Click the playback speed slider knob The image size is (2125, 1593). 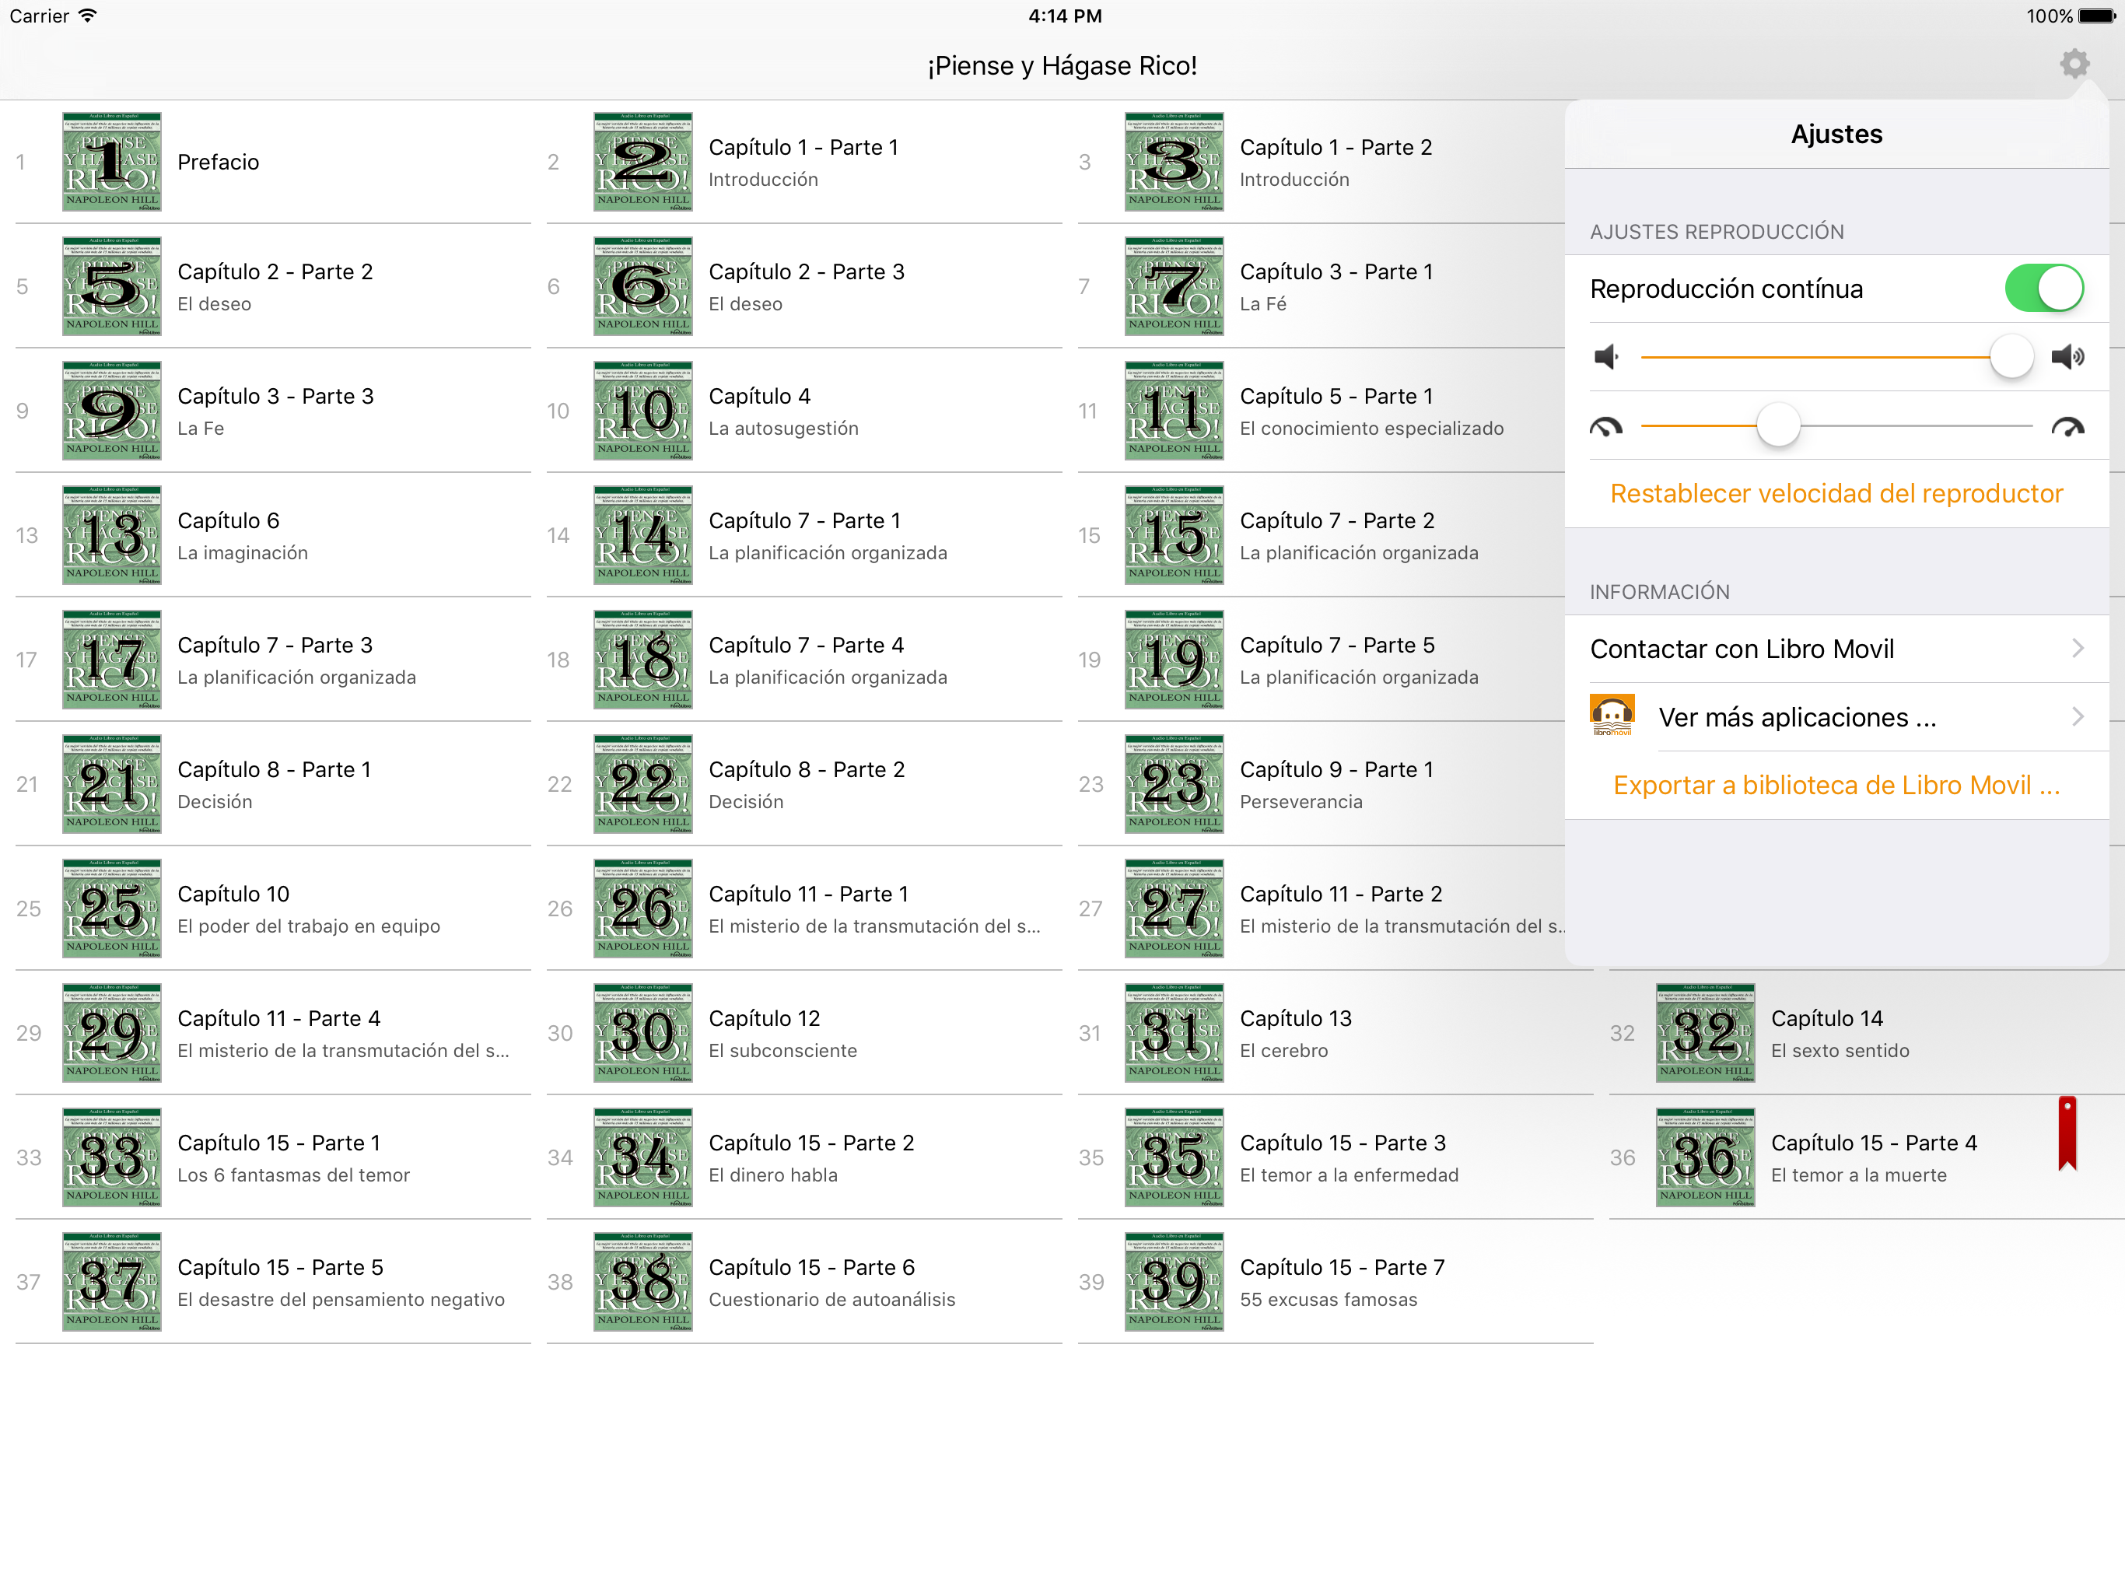[1778, 425]
